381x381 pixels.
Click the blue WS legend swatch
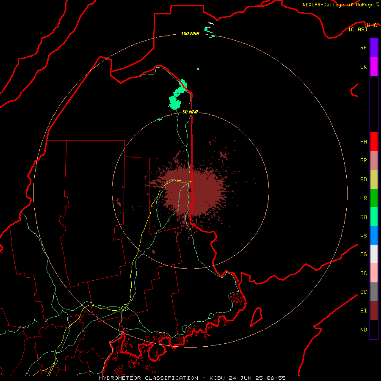click(374, 235)
